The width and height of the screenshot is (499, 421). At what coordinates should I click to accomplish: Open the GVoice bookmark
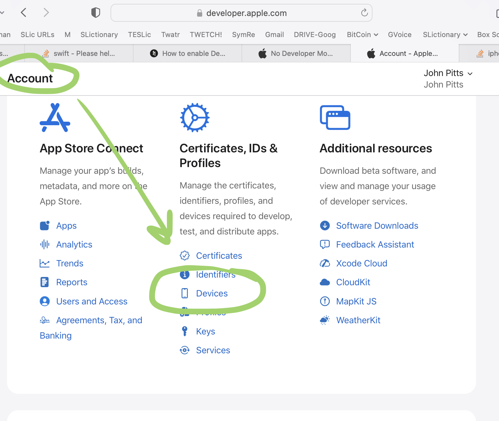pyautogui.click(x=400, y=34)
